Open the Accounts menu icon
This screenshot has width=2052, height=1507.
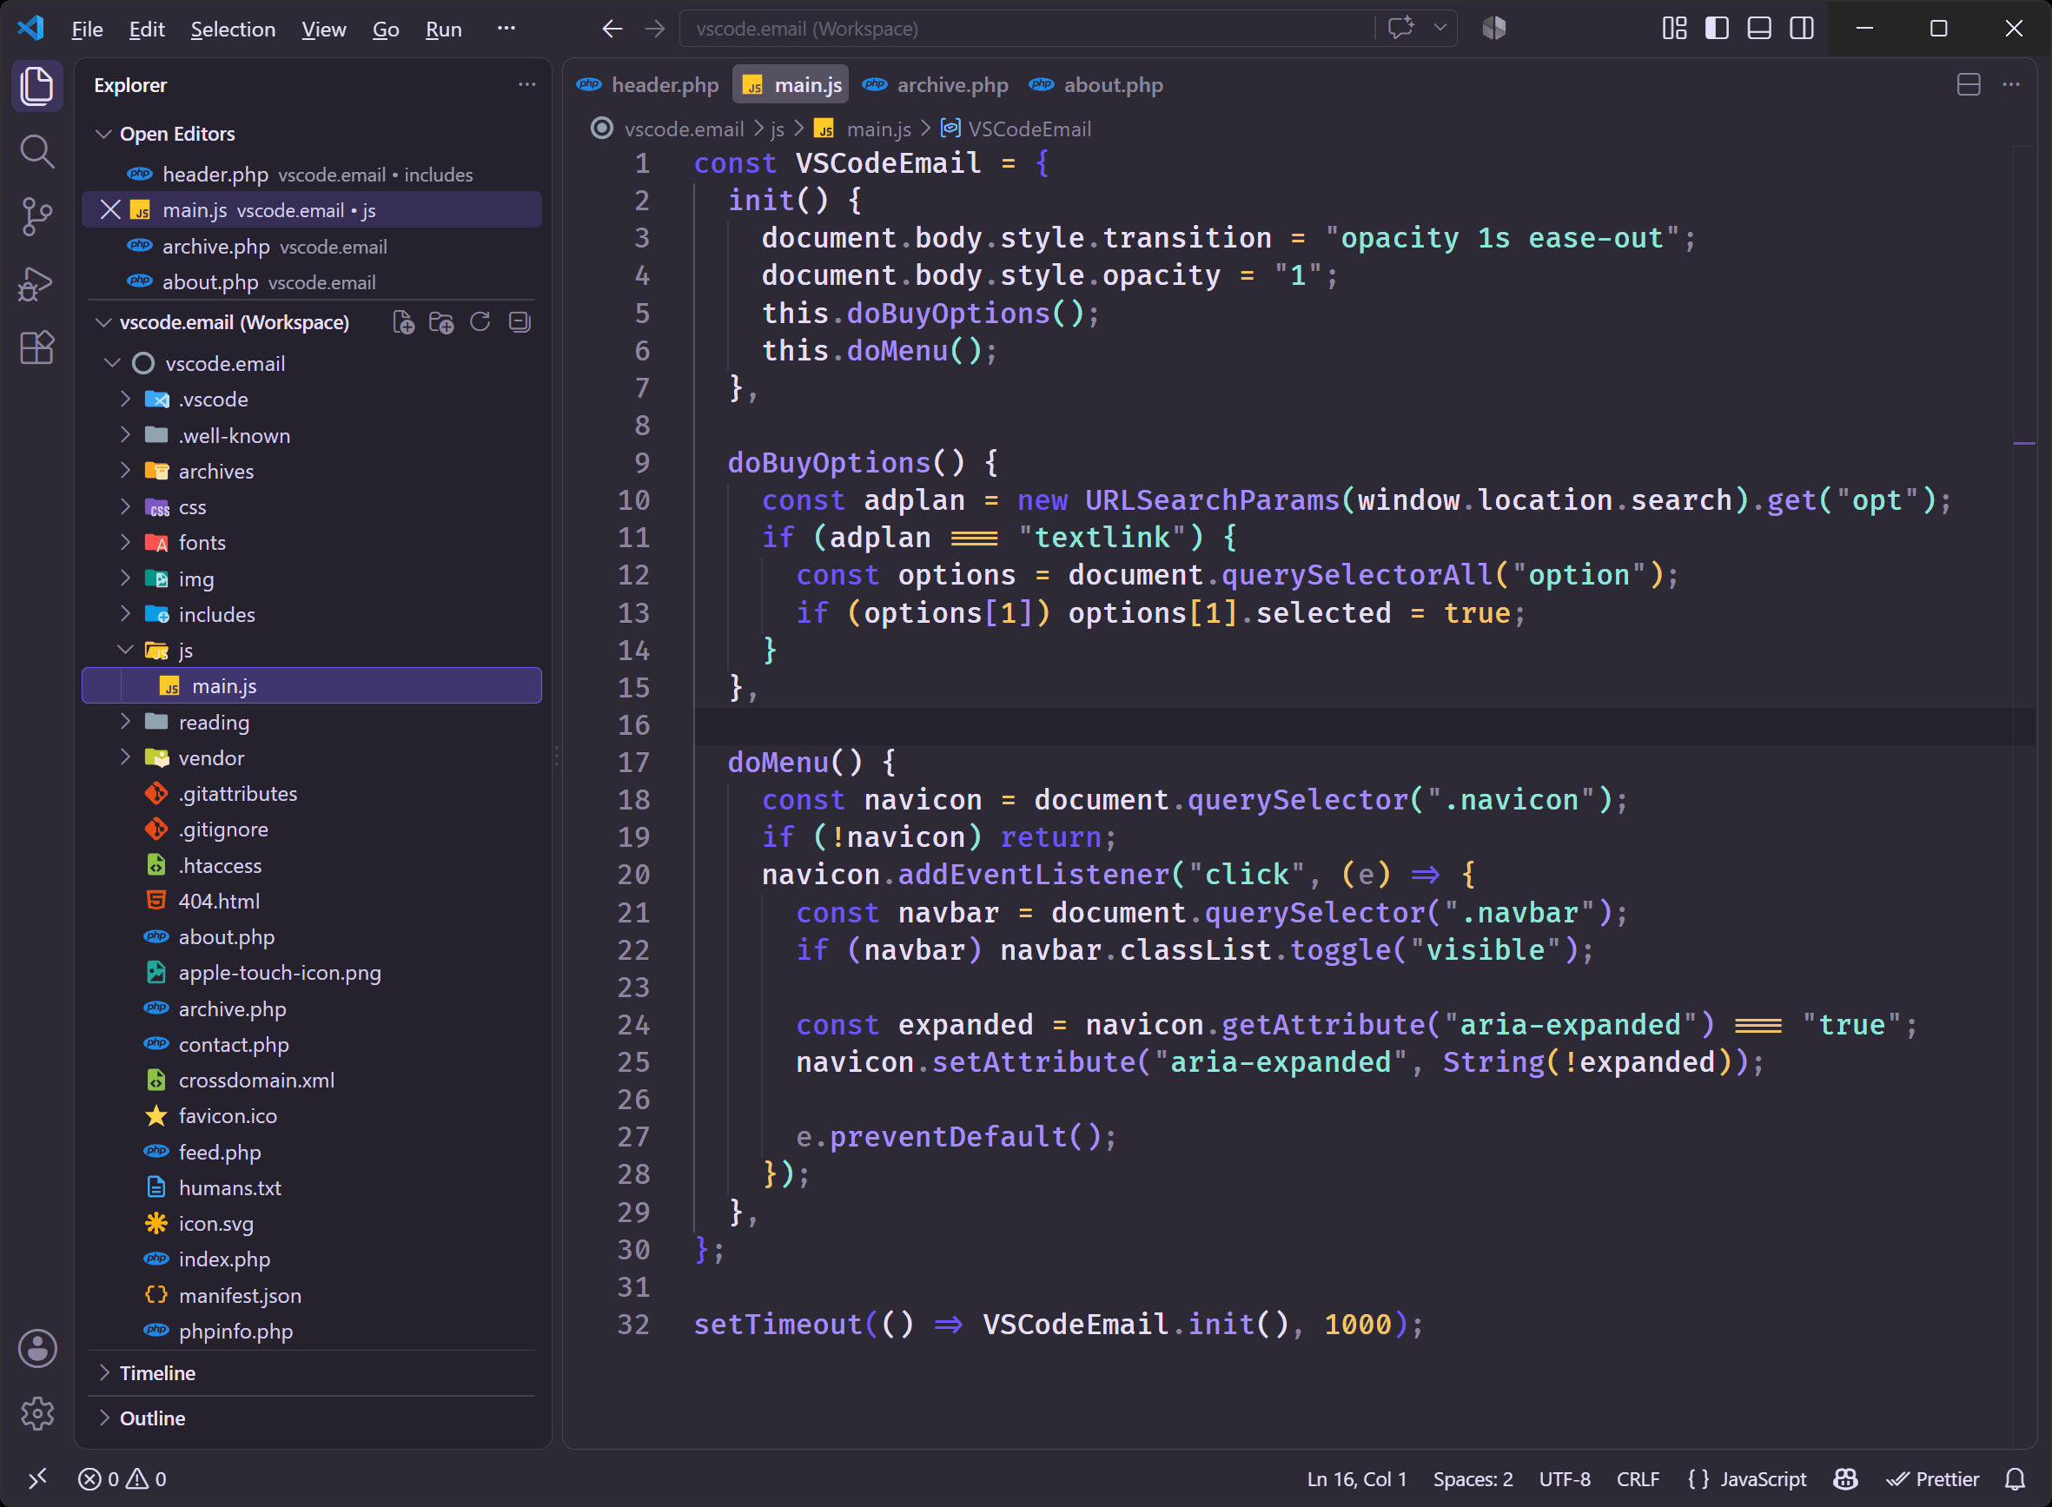click(x=37, y=1348)
